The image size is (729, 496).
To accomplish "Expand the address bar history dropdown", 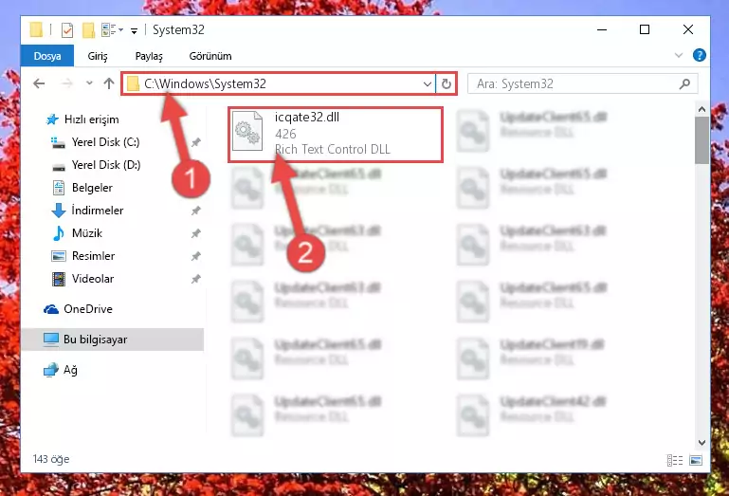I will (x=428, y=84).
